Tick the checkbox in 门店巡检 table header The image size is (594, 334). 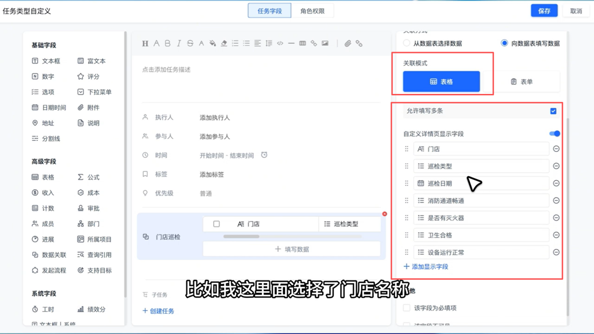216,224
